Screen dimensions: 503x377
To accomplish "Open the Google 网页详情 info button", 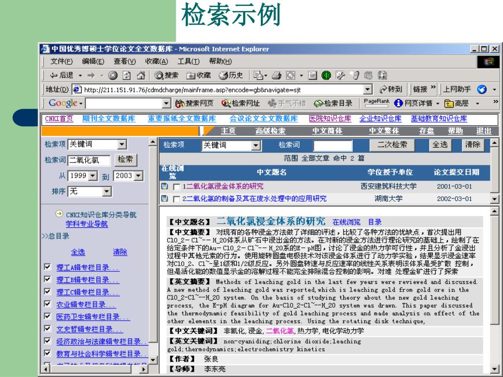I will (x=413, y=103).
